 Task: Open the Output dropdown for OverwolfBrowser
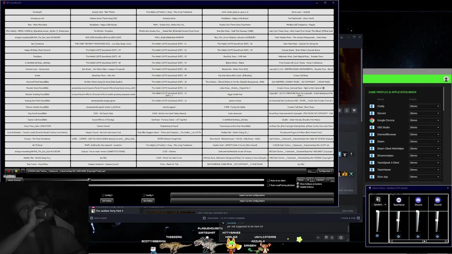tap(424, 134)
